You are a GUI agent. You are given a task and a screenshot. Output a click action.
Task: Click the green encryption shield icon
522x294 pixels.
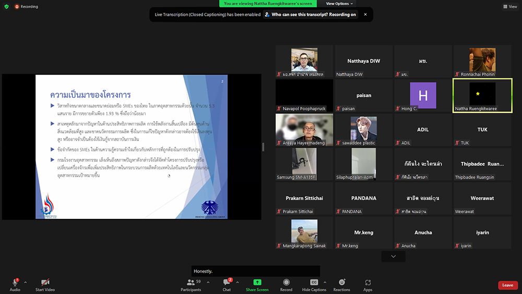pos(6,7)
